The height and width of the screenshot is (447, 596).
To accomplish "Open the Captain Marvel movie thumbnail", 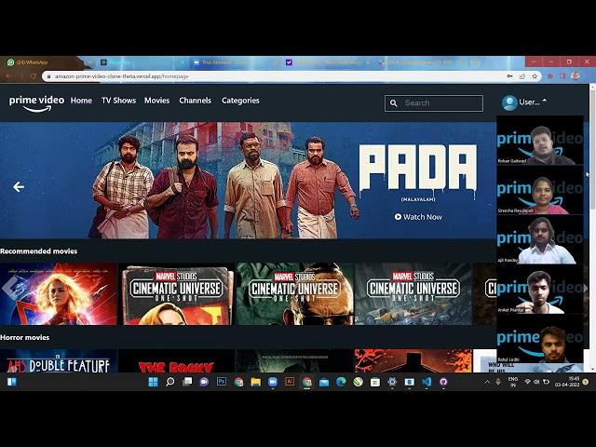I will pyautogui.click(x=59, y=293).
